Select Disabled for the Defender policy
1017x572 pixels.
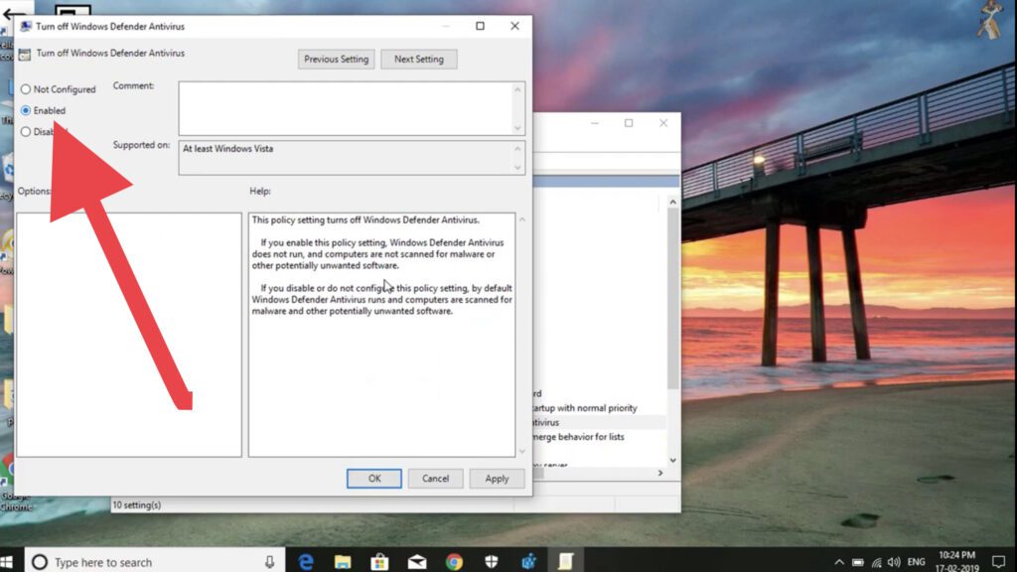pyautogui.click(x=24, y=131)
